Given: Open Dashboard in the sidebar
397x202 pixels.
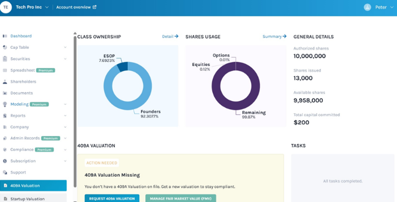Looking at the screenshot, I should (x=21, y=36).
